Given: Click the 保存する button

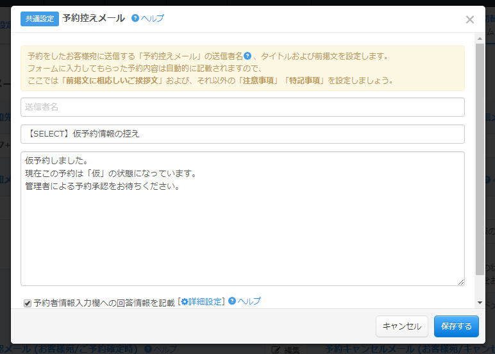Looking at the screenshot, I should [456, 326].
